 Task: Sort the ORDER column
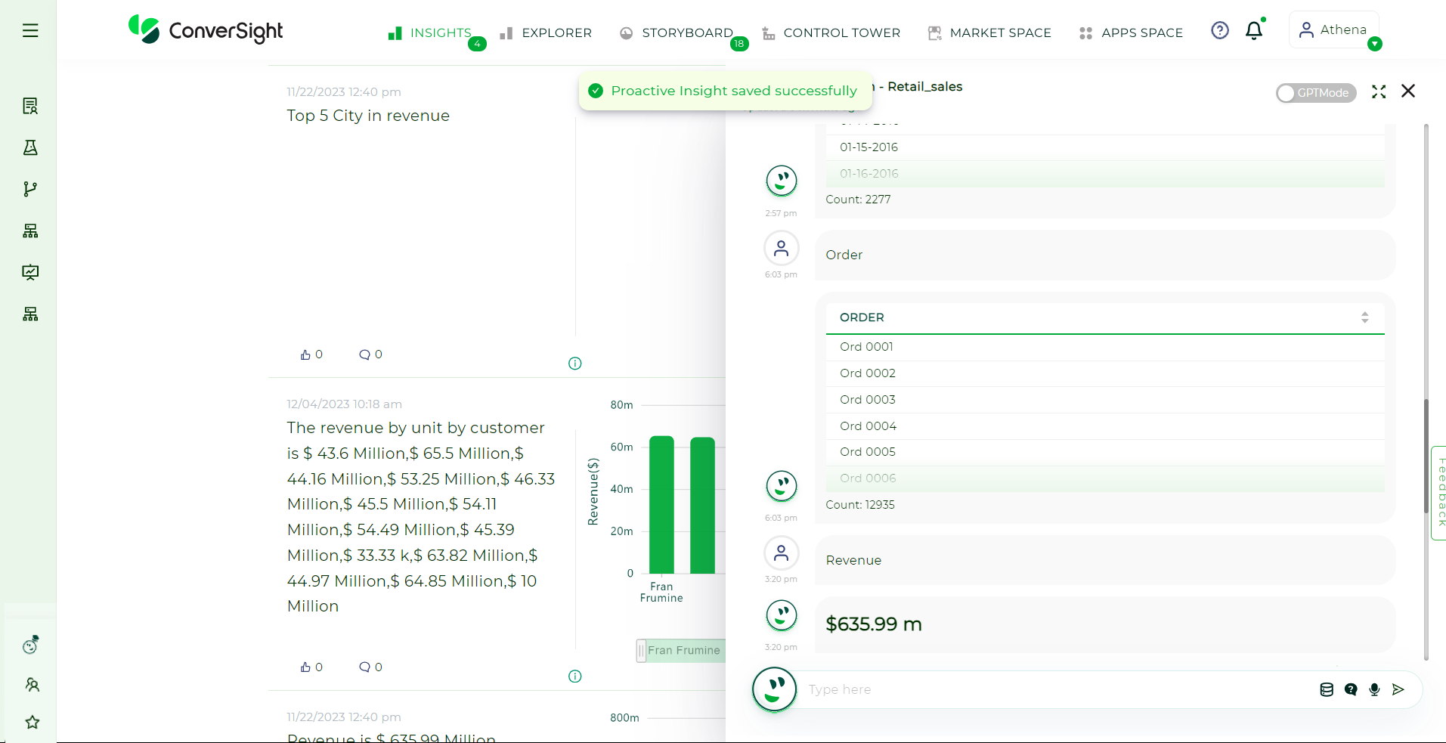point(1364,317)
